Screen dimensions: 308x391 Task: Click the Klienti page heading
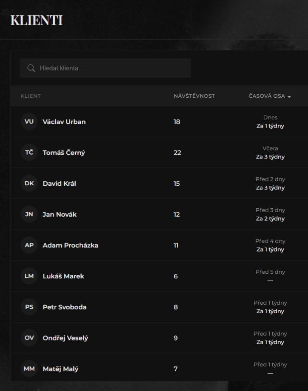[x=37, y=20]
